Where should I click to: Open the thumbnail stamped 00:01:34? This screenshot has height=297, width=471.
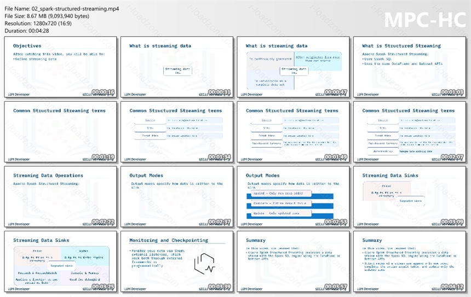(176, 132)
